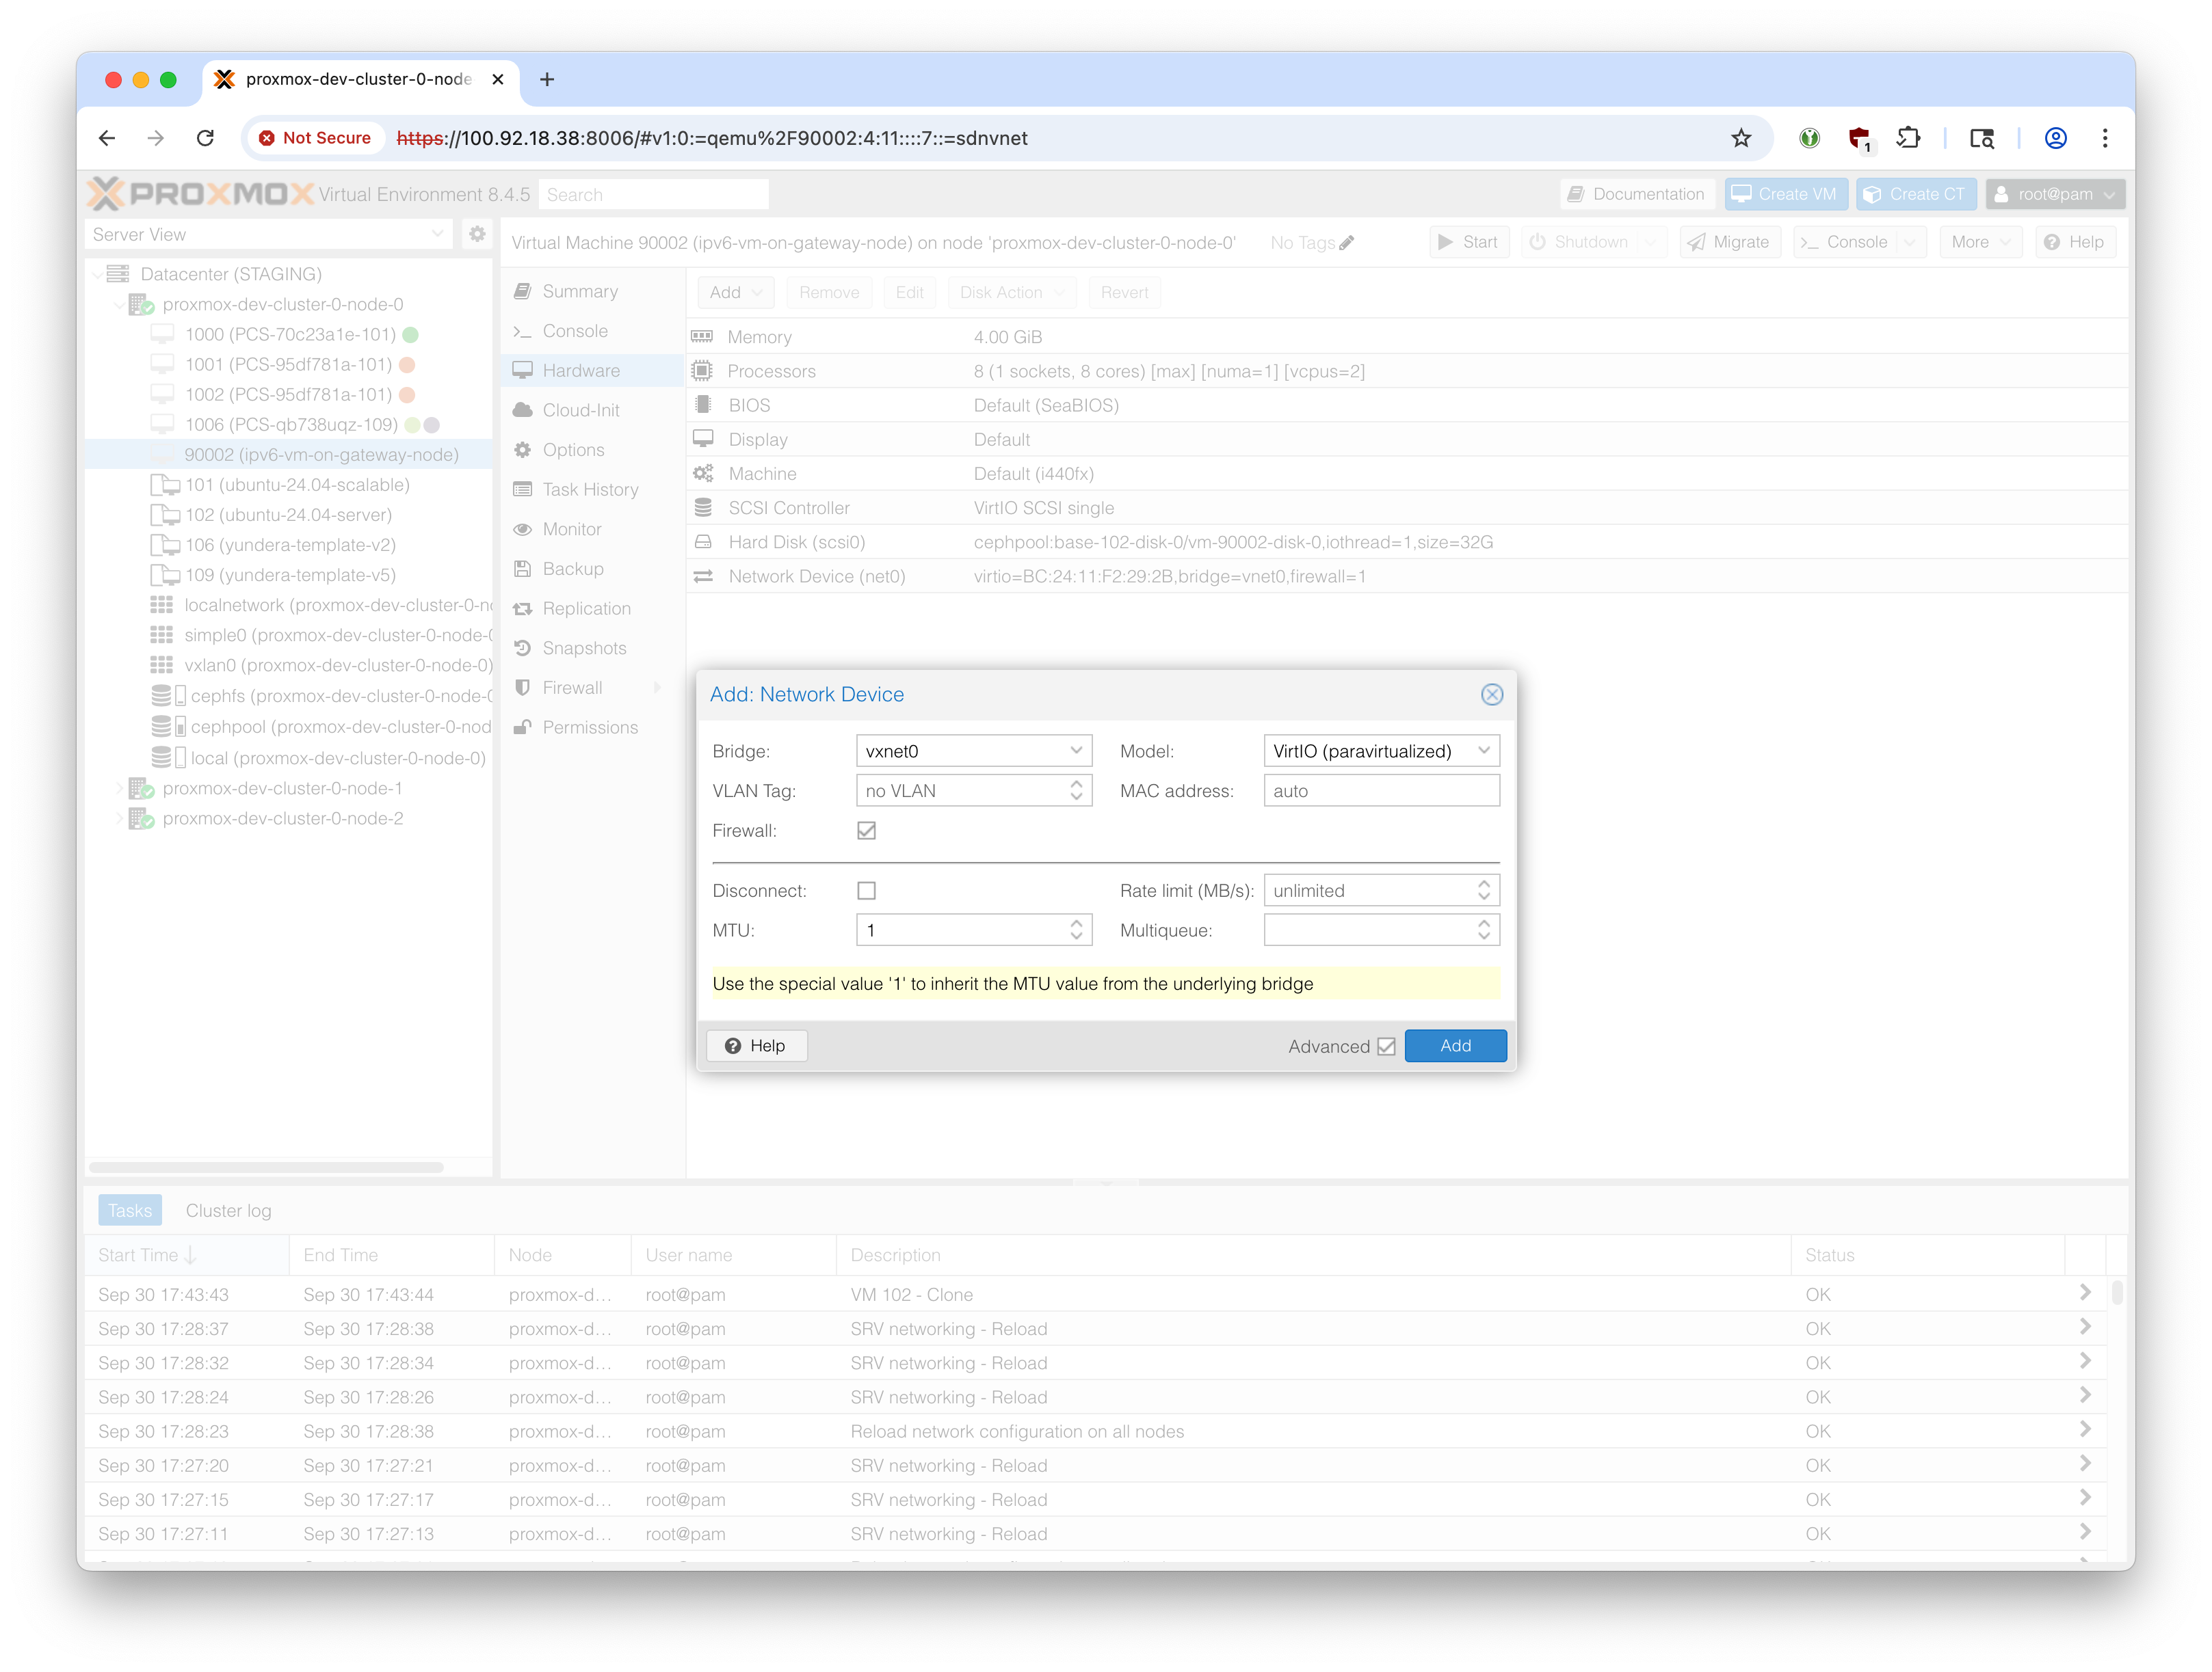Open Chrome's three-dot menu
Image resolution: width=2212 pixels, height=1672 pixels.
(x=2104, y=138)
